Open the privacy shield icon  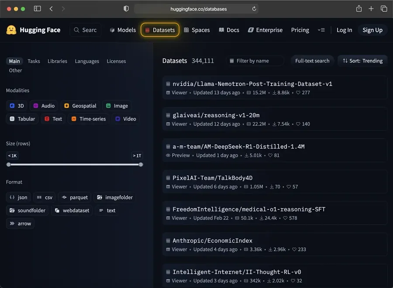point(126,9)
